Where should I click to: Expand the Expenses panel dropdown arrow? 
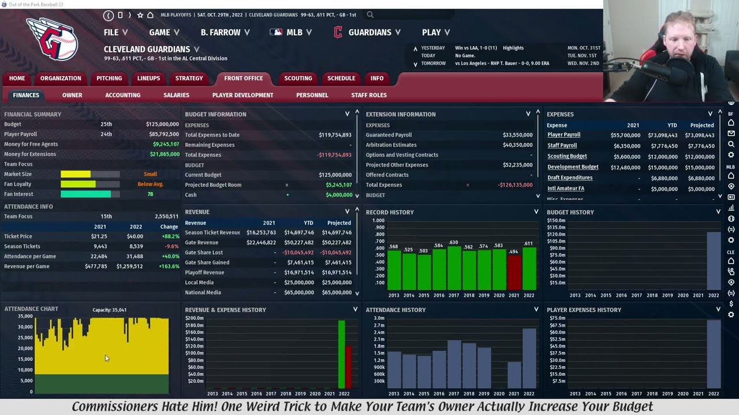pyautogui.click(x=710, y=114)
